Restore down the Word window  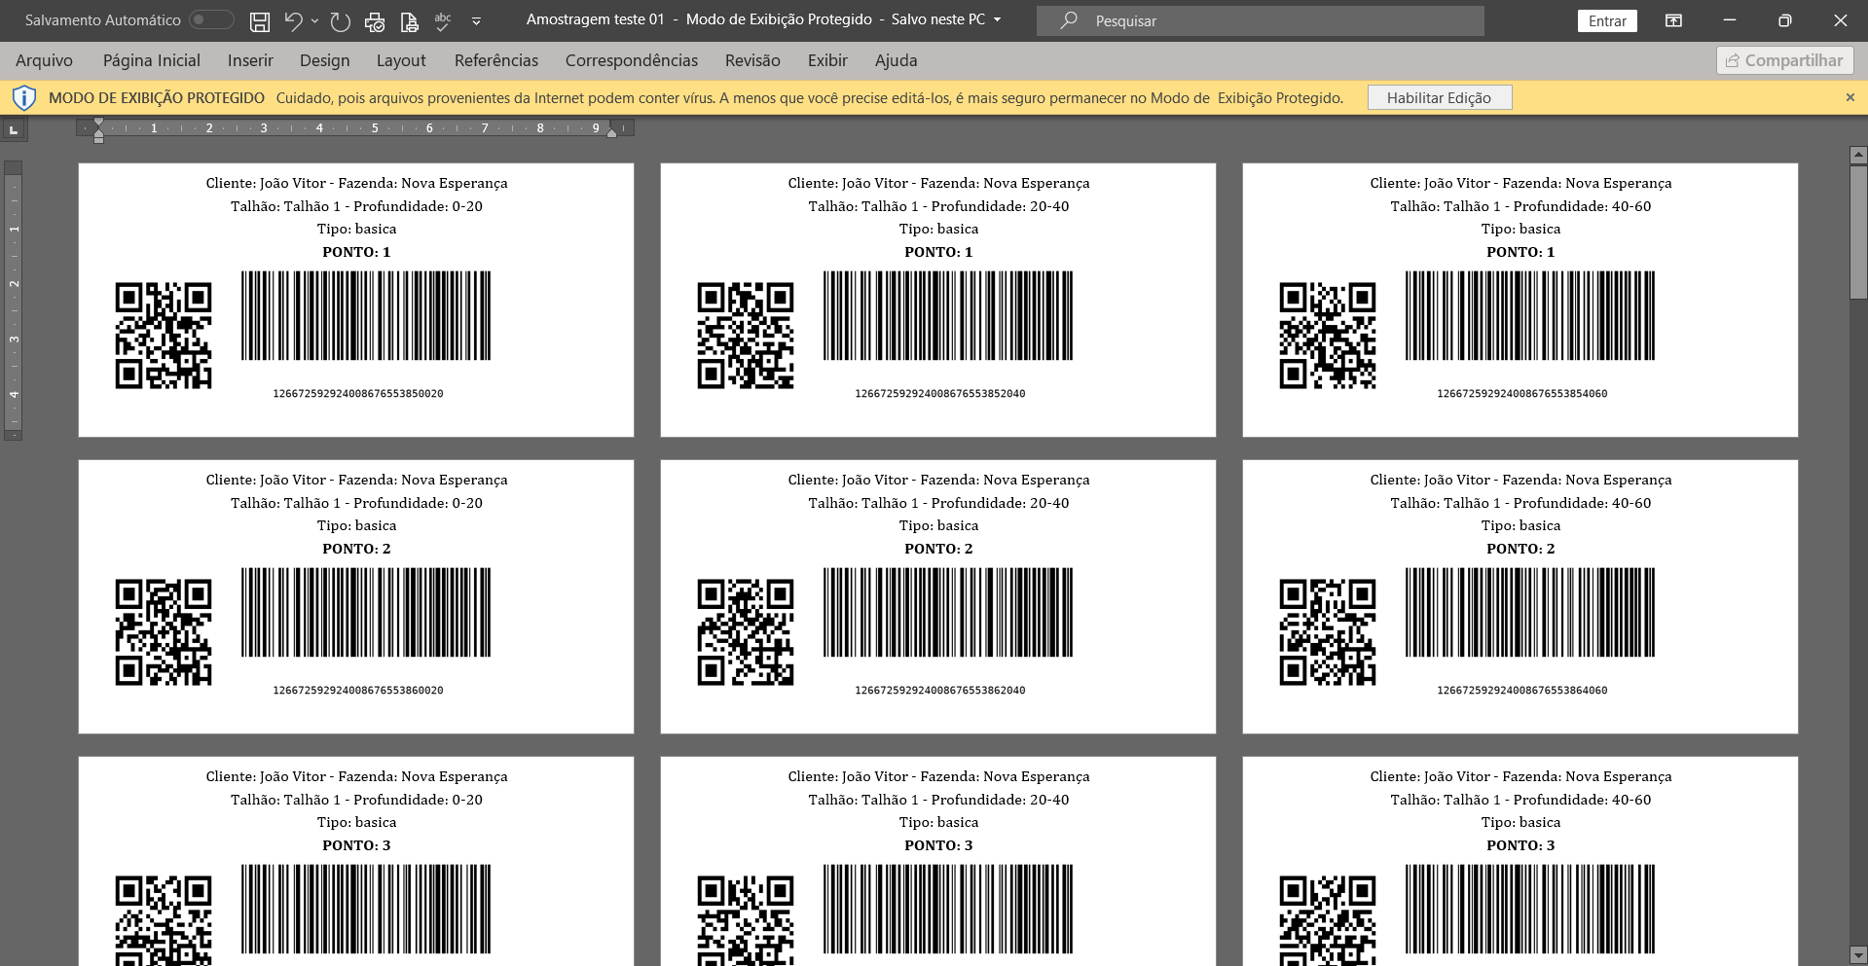tap(1784, 20)
